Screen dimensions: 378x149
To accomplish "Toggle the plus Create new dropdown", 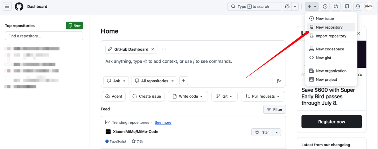I will coord(312,7).
